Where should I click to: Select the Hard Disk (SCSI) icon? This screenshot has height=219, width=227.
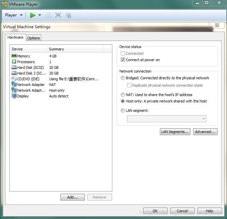(14, 67)
